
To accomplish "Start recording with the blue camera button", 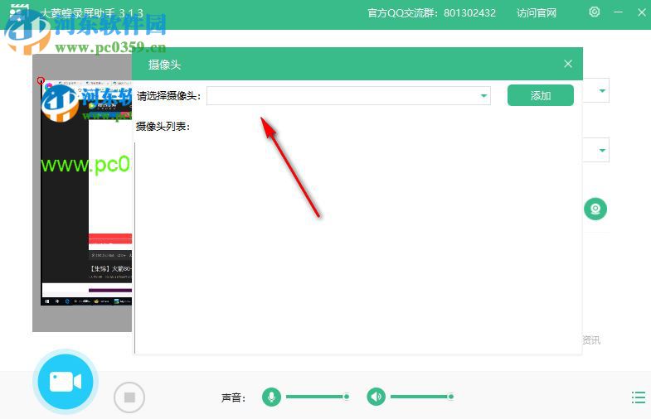I will tap(66, 381).
